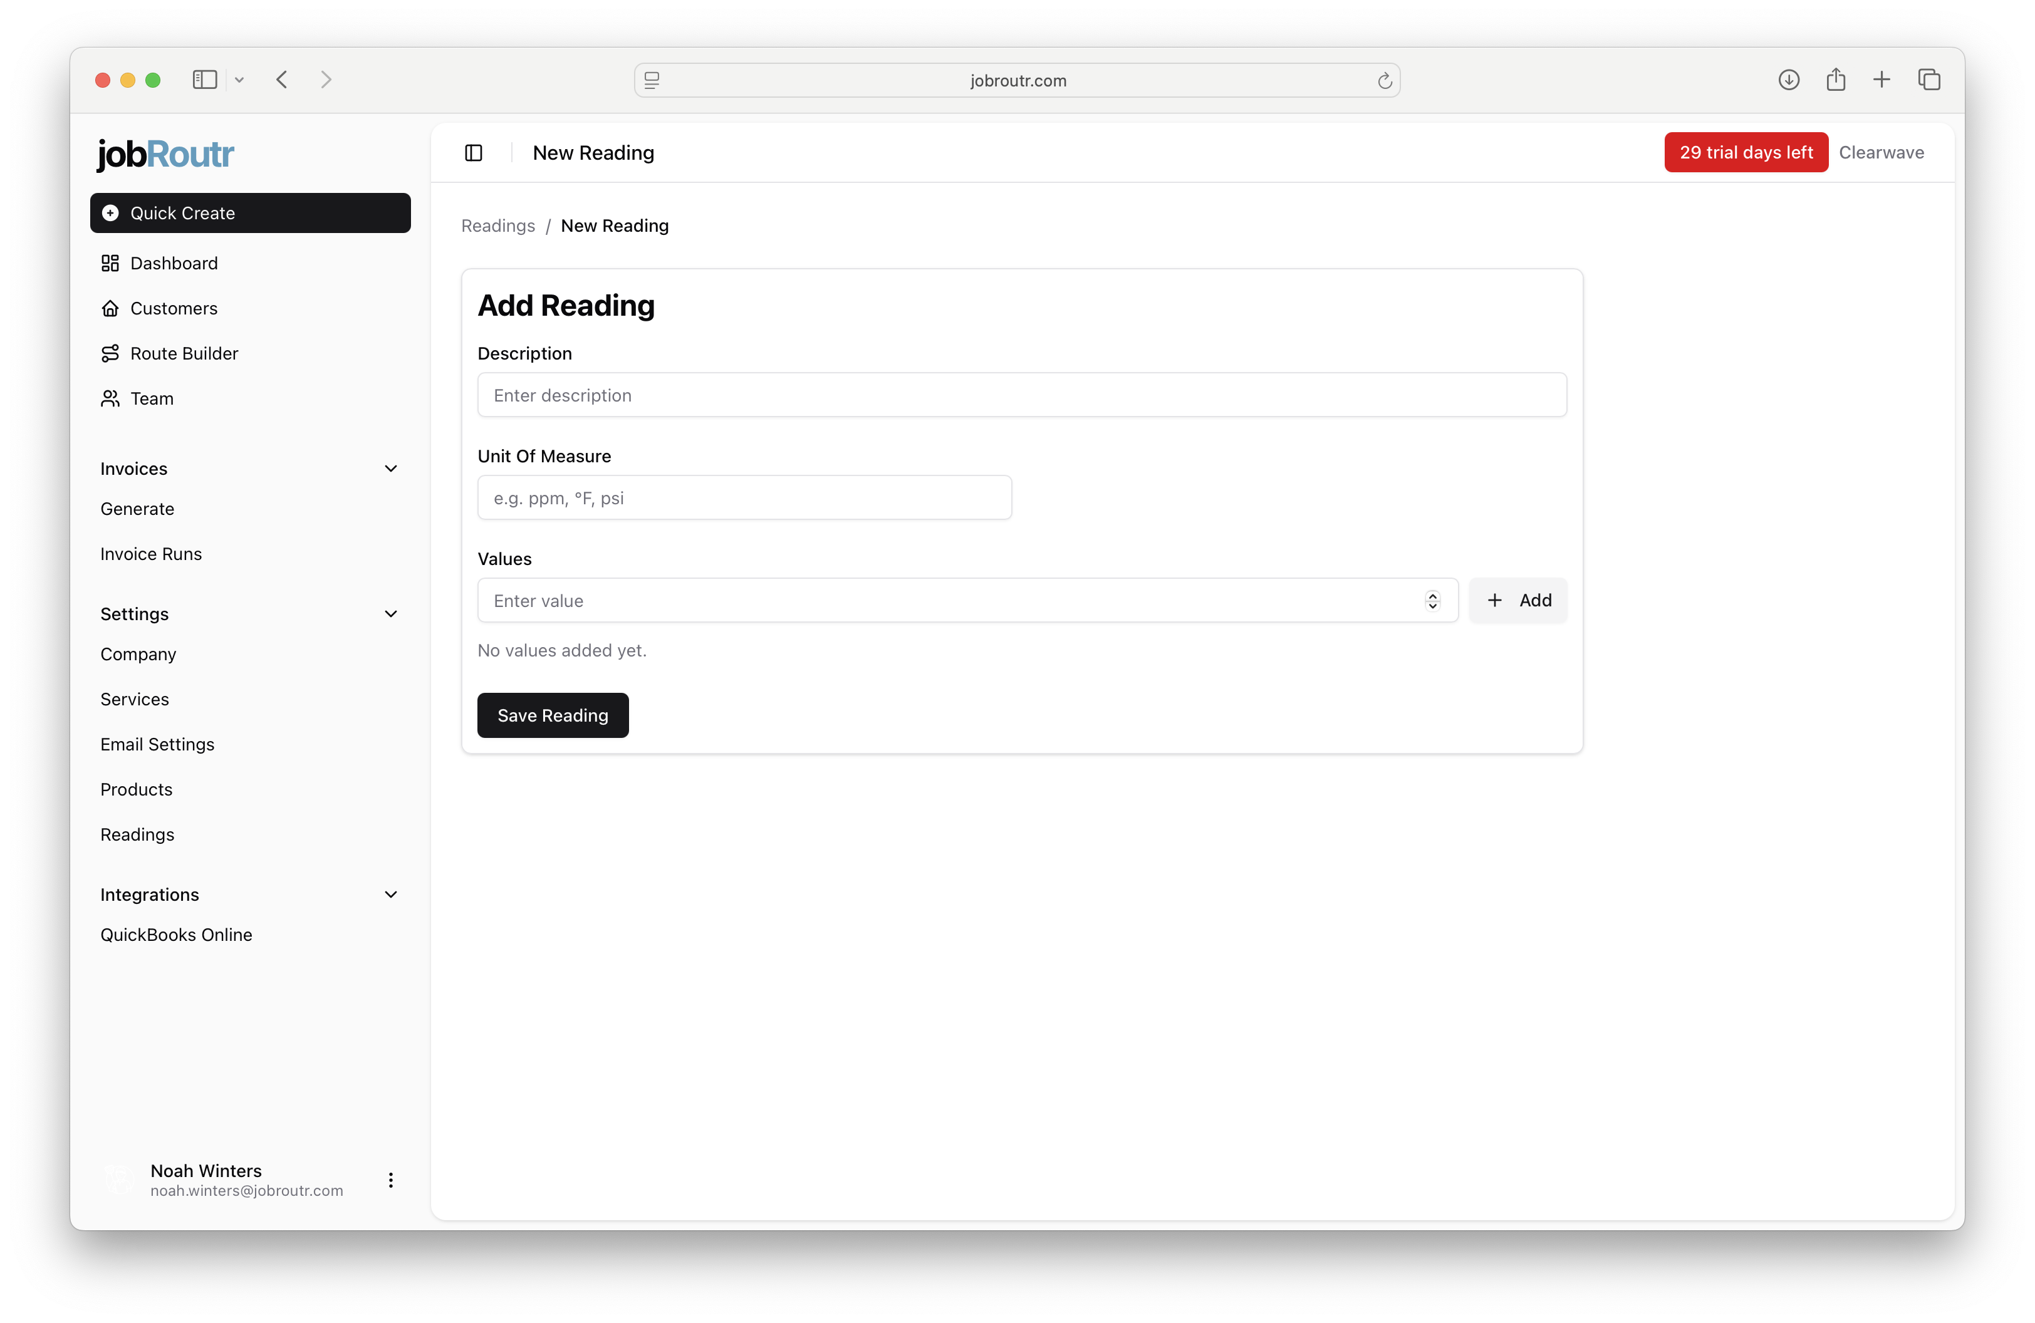Focus the Enter description field
Screen dimensions: 2035x1323
pos(1021,395)
